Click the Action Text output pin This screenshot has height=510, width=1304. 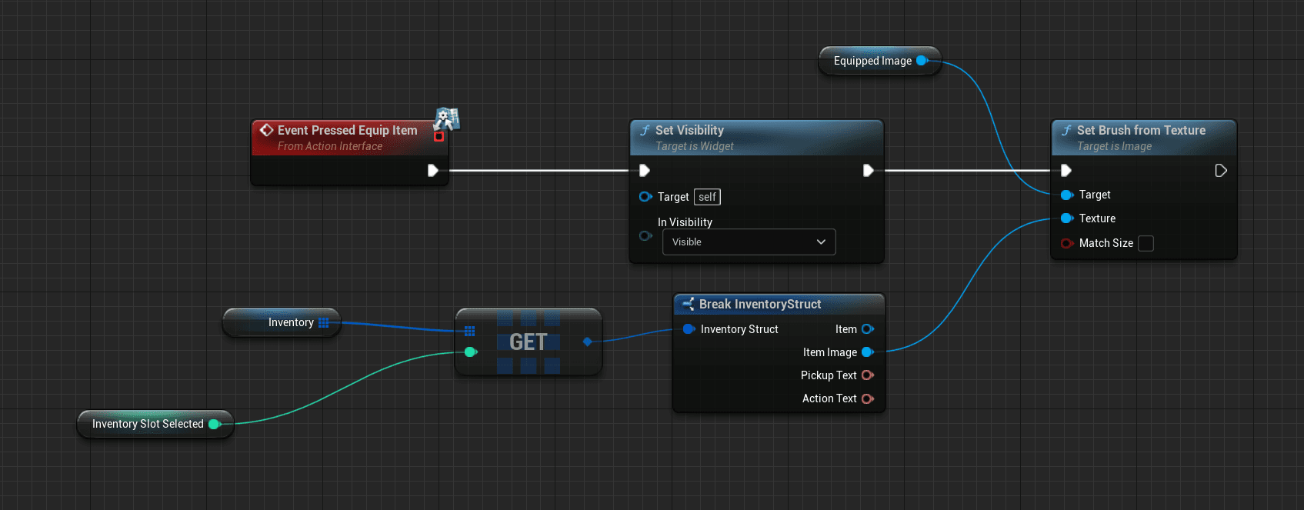click(868, 398)
